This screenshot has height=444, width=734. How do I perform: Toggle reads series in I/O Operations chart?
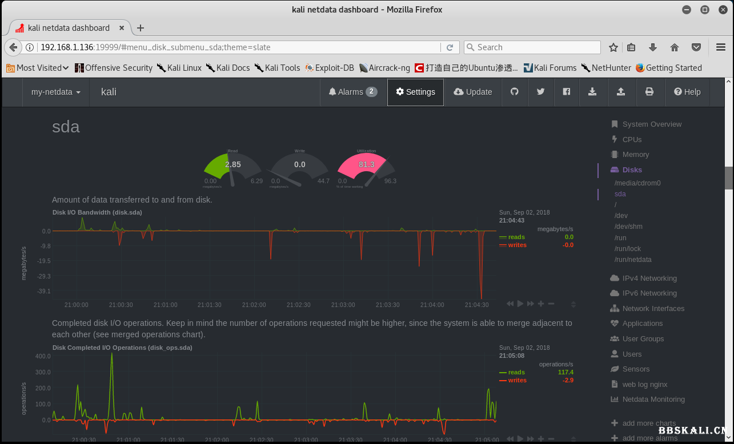click(x=516, y=372)
